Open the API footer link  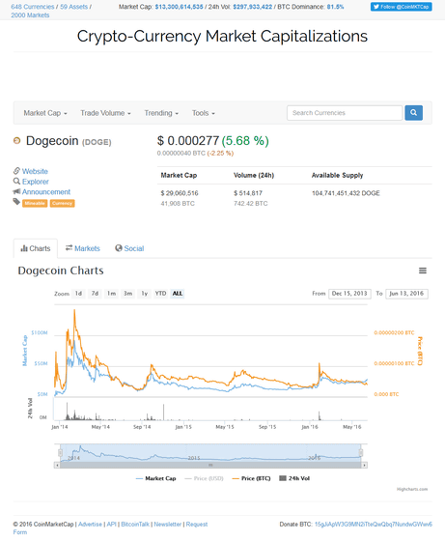pos(111,524)
